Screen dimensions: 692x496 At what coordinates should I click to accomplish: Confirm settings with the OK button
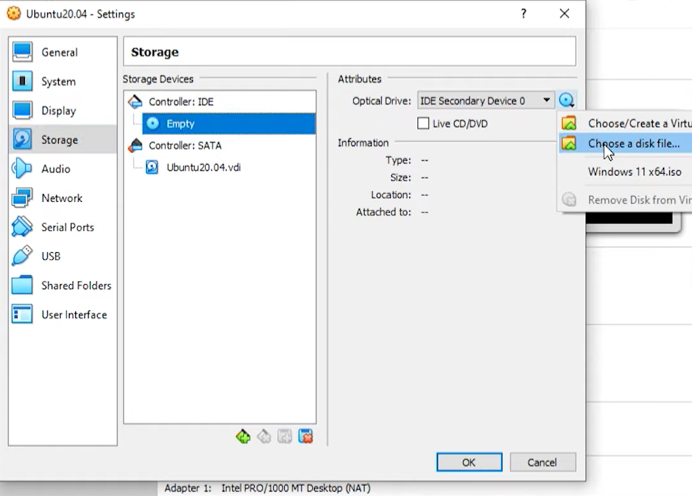pyautogui.click(x=469, y=462)
